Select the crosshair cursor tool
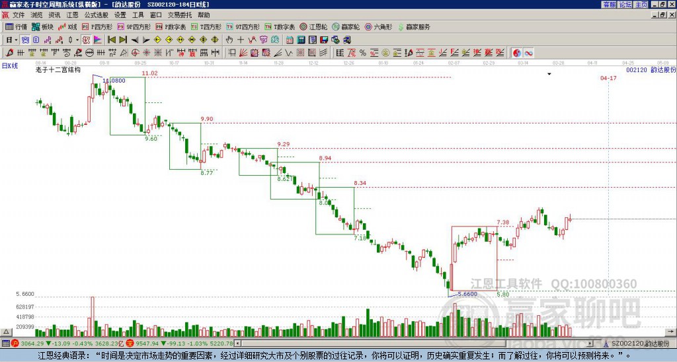The height and width of the screenshot is (362, 677). coord(241,40)
